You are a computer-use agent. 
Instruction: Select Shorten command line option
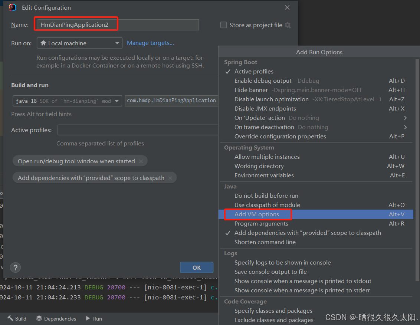tap(316, 242)
